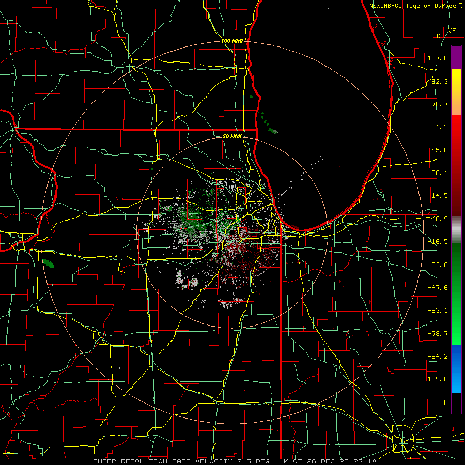Click the -109.8 velocity scale value
Viewport: 465px width, 465px height.
436,379
